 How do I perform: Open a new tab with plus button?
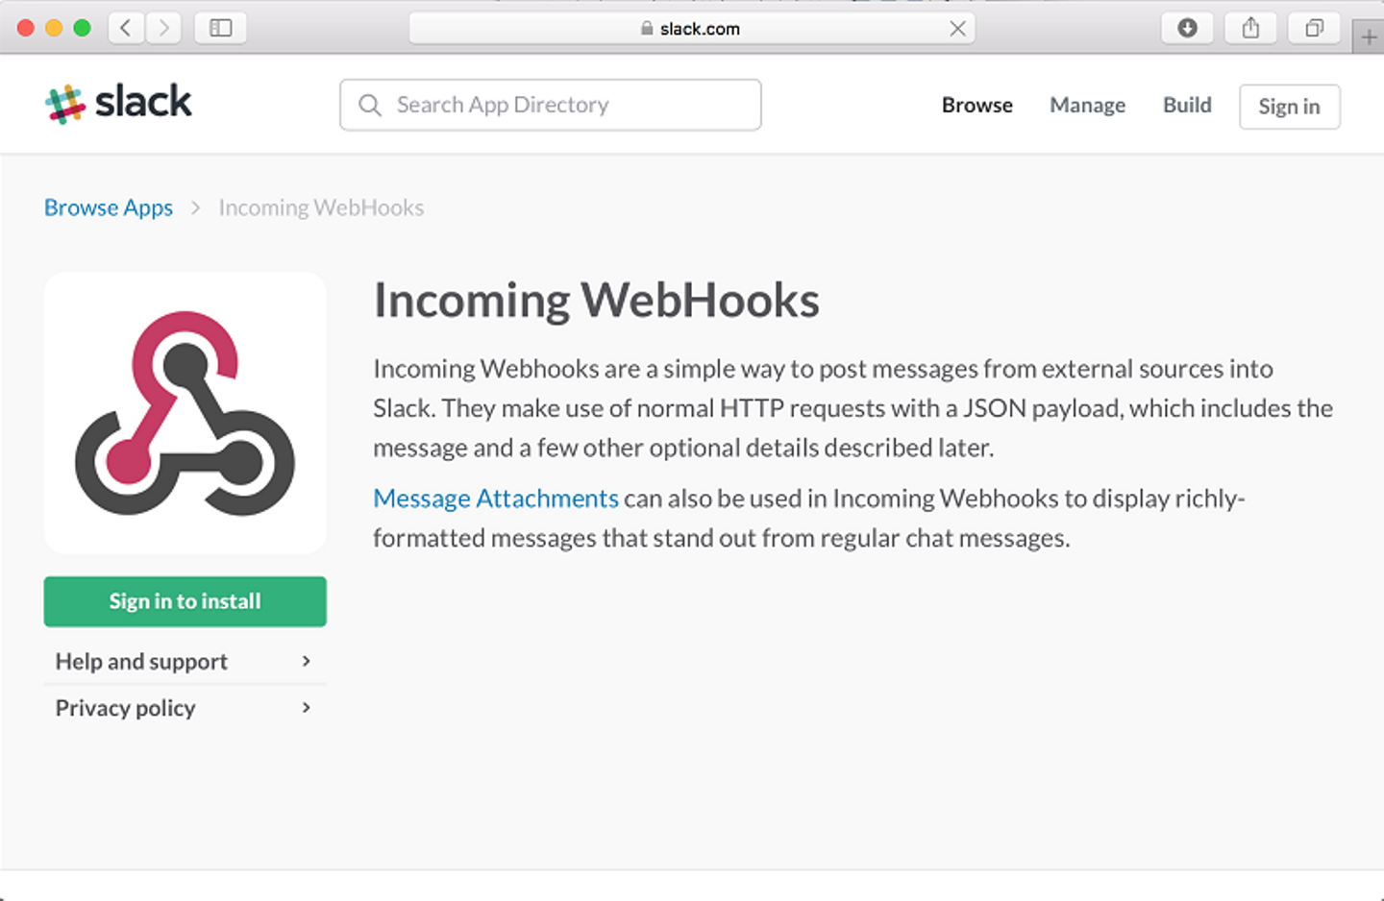pos(1369,37)
